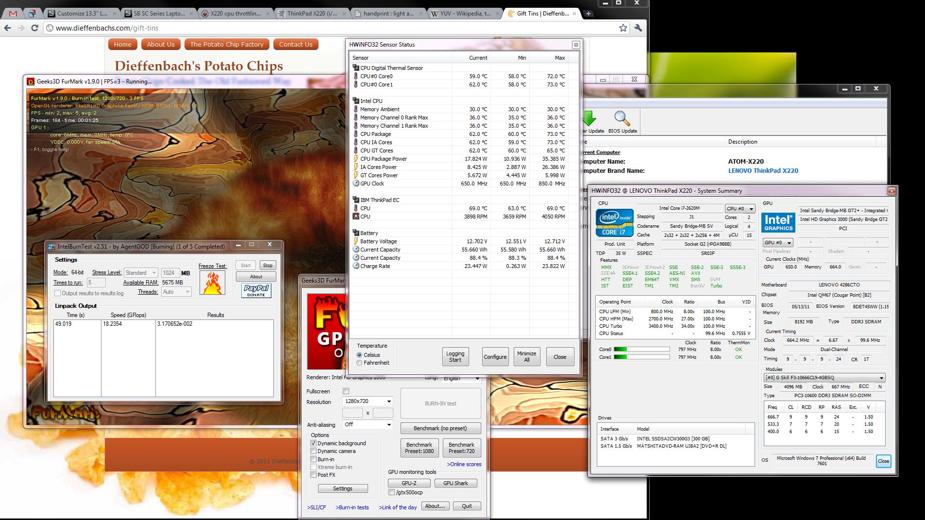Click the BIOS Update magnifier icon
The height and width of the screenshot is (520, 925).
point(622,118)
